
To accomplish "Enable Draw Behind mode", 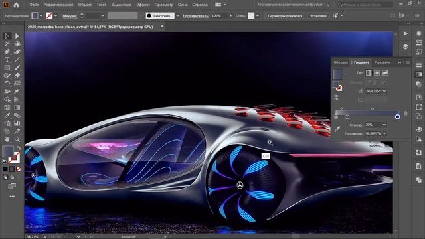I will (12, 177).
